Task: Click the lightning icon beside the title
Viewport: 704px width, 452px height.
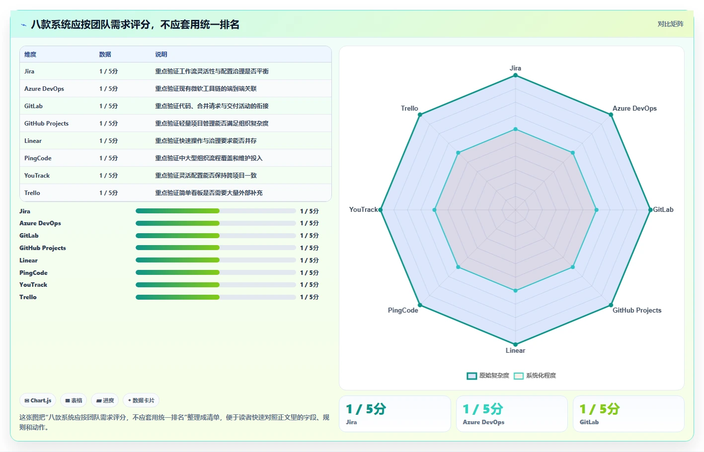Action: 23,25
